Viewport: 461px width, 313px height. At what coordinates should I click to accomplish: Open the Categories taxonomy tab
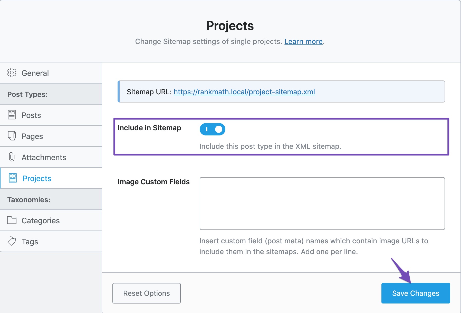(x=51, y=220)
